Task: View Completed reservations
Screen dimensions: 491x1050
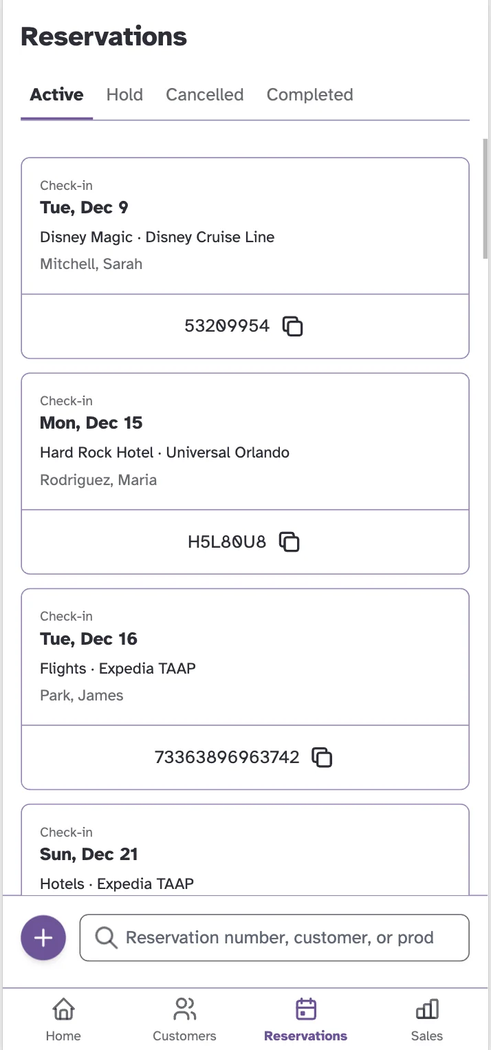Action: [309, 94]
